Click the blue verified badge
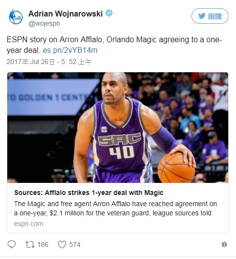Image resolution: width=236 pixels, height=259 pixels. (109, 13)
